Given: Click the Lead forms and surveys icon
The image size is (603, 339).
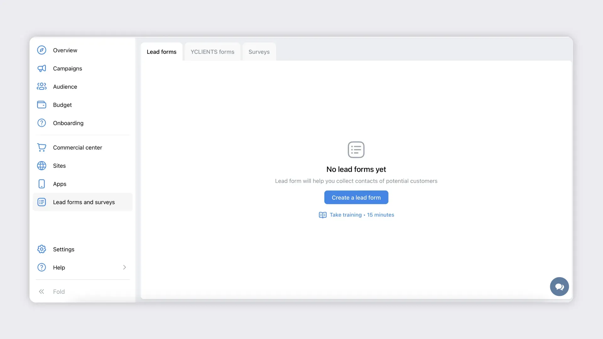Looking at the screenshot, I should pyautogui.click(x=41, y=202).
